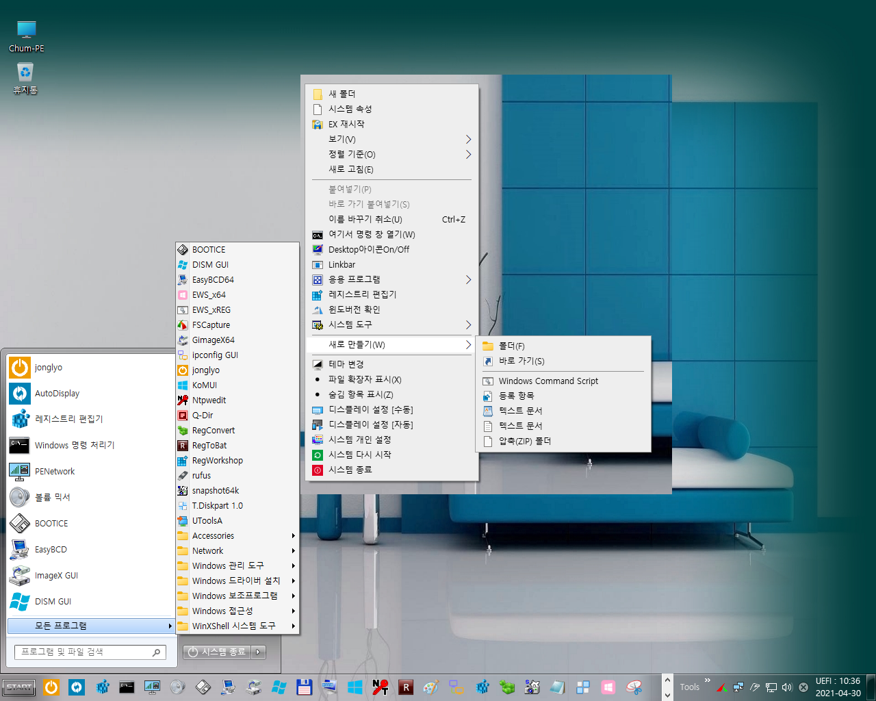The image size is (876, 701).
Task: Toggle 숨김 항목 표시 in the context menu
Action: pyautogui.click(x=392, y=394)
